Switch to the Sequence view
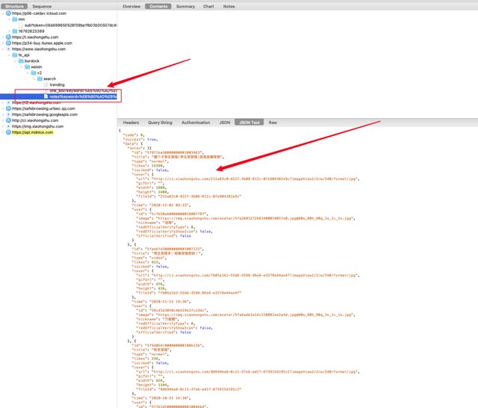This screenshot has height=408, width=478. point(42,7)
